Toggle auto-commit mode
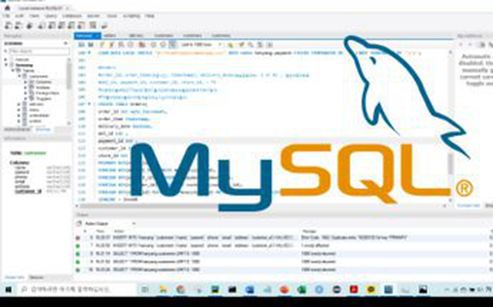 172,45
